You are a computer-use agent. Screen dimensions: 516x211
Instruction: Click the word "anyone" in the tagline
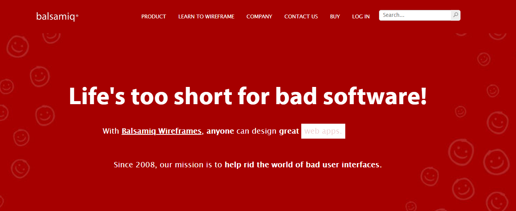coord(220,131)
